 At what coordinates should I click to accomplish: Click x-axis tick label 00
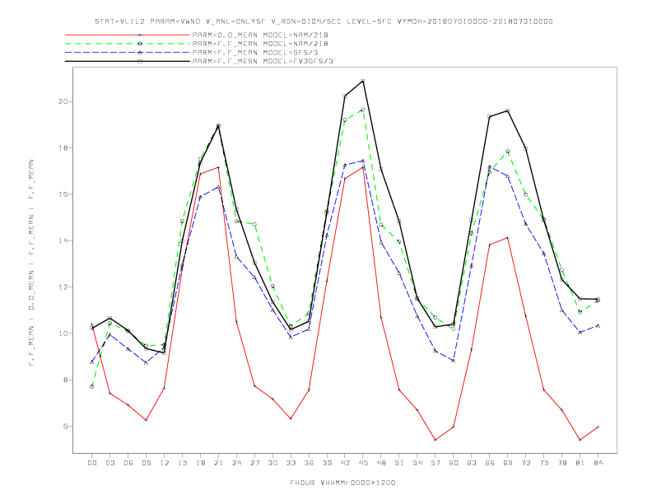92,463
